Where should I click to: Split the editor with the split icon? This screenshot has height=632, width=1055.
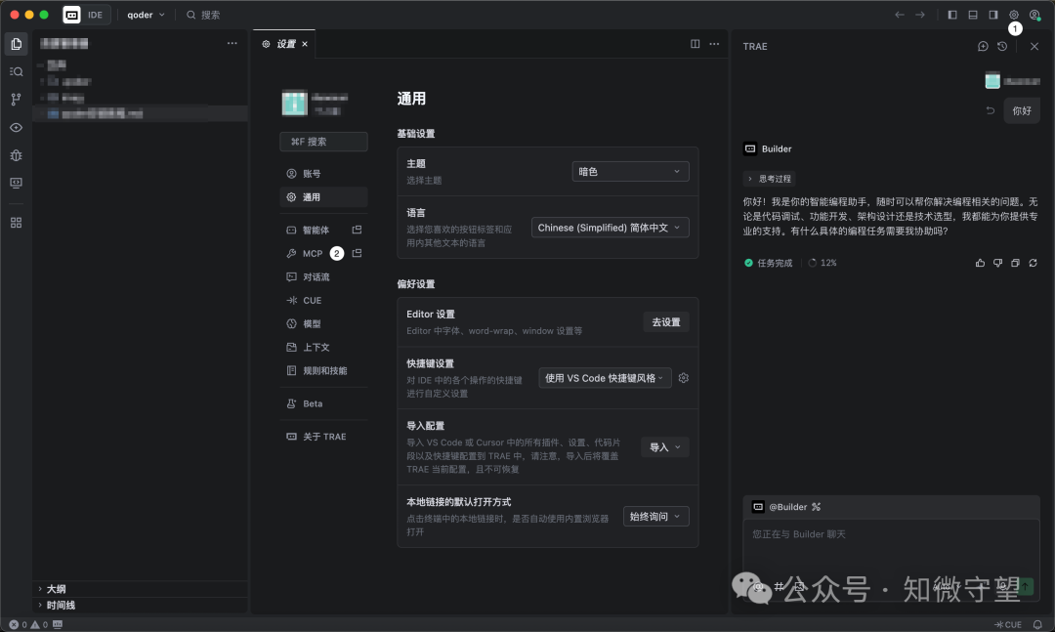(x=696, y=44)
